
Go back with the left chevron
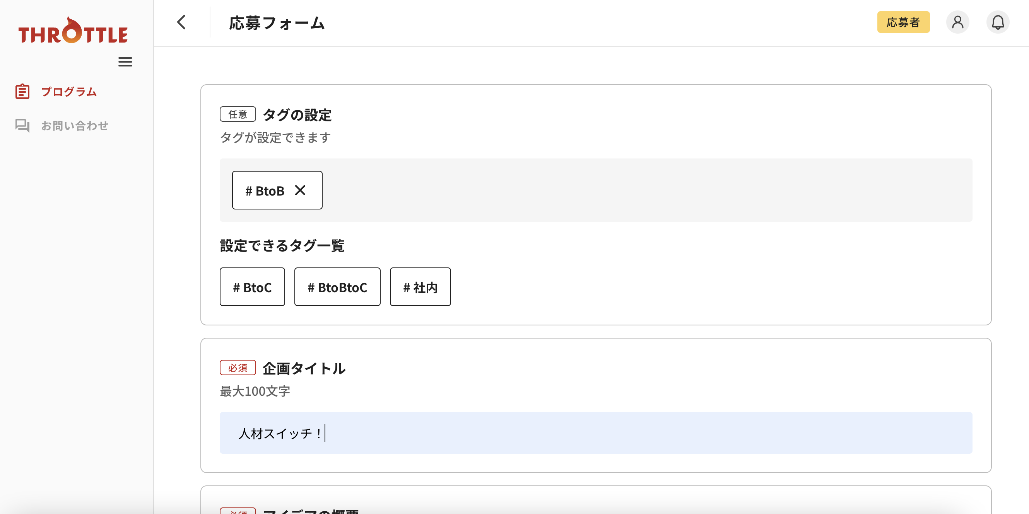pyautogui.click(x=181, y=22)
